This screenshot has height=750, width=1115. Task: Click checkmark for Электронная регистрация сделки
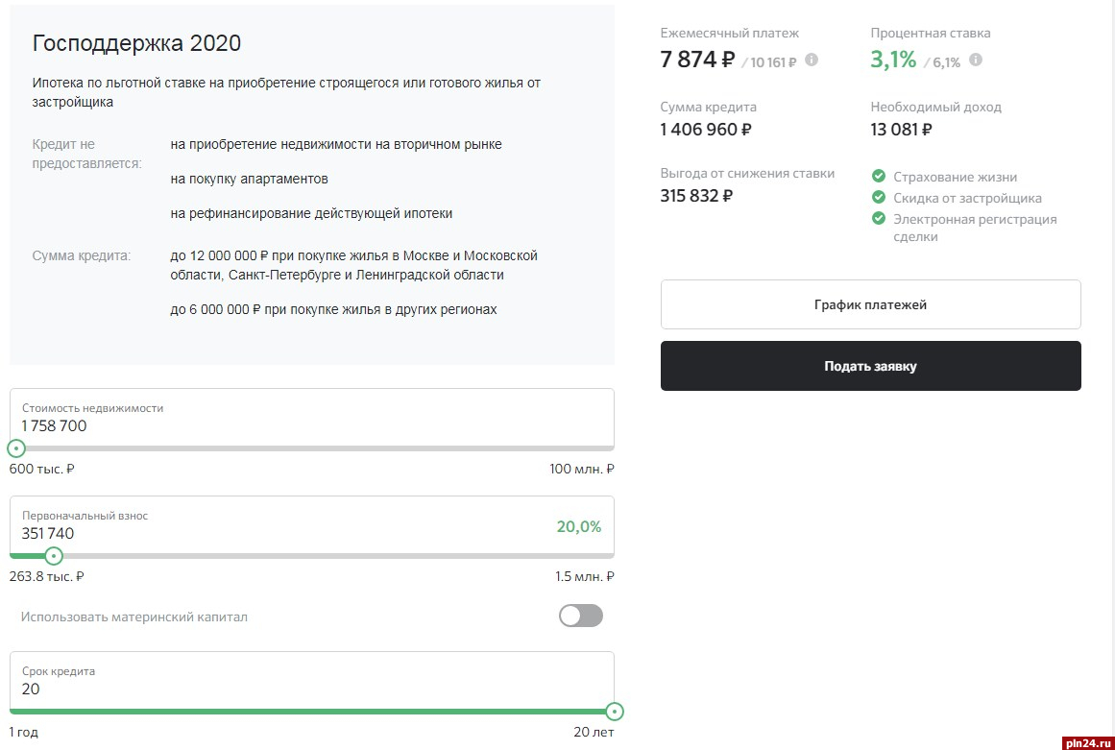tap(878, 219)
